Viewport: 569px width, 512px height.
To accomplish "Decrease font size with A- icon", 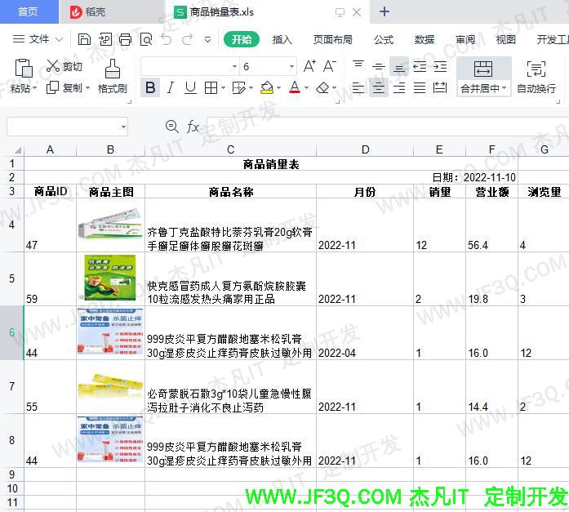I will (330, 66).
